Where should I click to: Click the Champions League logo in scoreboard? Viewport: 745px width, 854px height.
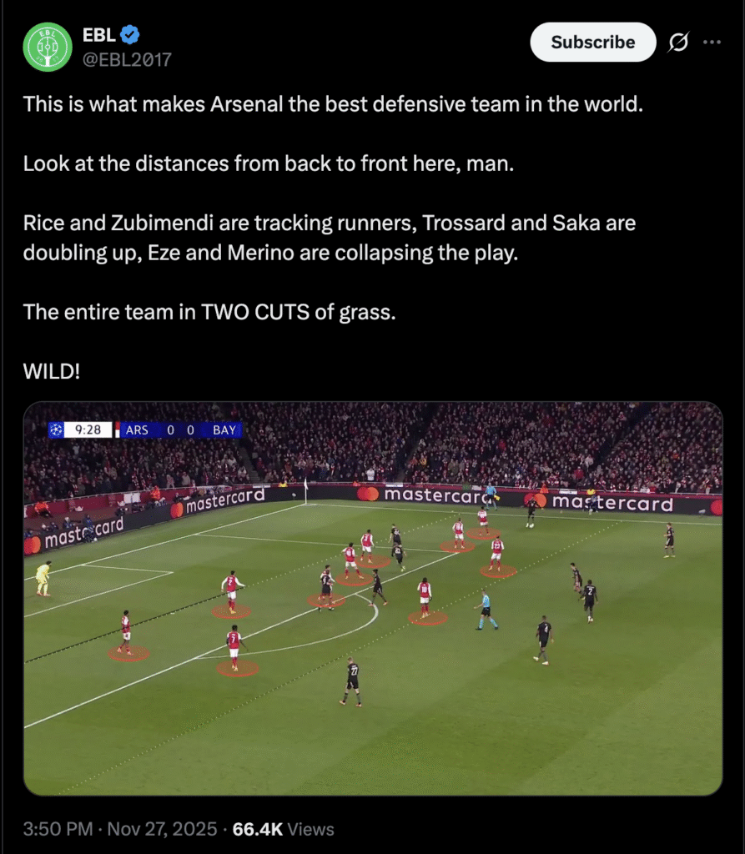pos(56,430)
